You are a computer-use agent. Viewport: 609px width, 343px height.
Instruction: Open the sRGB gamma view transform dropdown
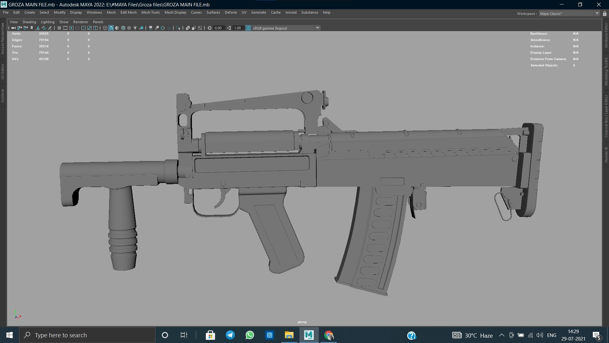point(318,28)
